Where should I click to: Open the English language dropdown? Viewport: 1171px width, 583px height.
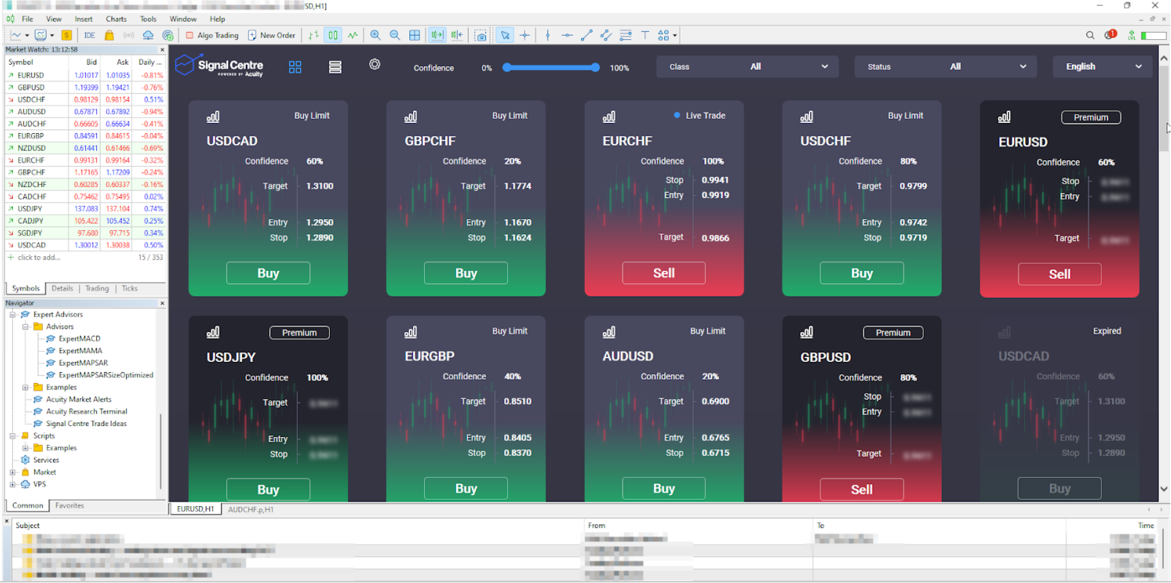1102,66
